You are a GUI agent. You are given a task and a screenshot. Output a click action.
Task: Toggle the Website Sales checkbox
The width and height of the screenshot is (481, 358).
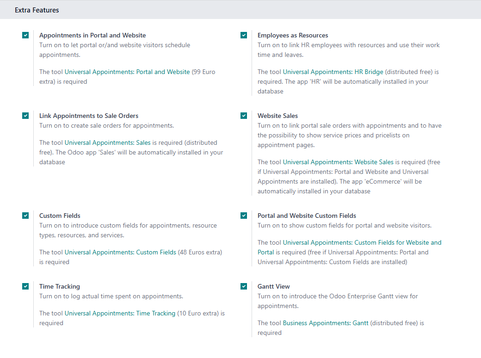tap(244, 116)
